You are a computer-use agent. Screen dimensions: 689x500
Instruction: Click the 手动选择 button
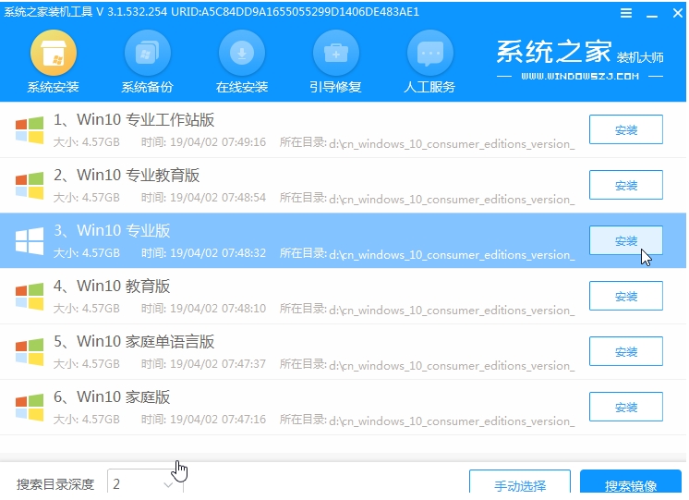[520, 482]
